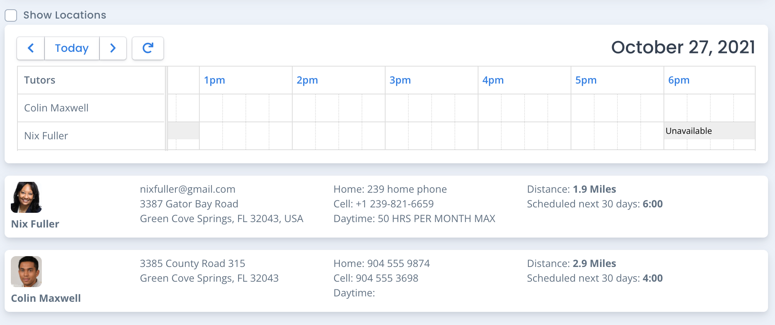Open Nix Fuller's profile photo
This screenshot has height=325, width=775.
(26, 197)
